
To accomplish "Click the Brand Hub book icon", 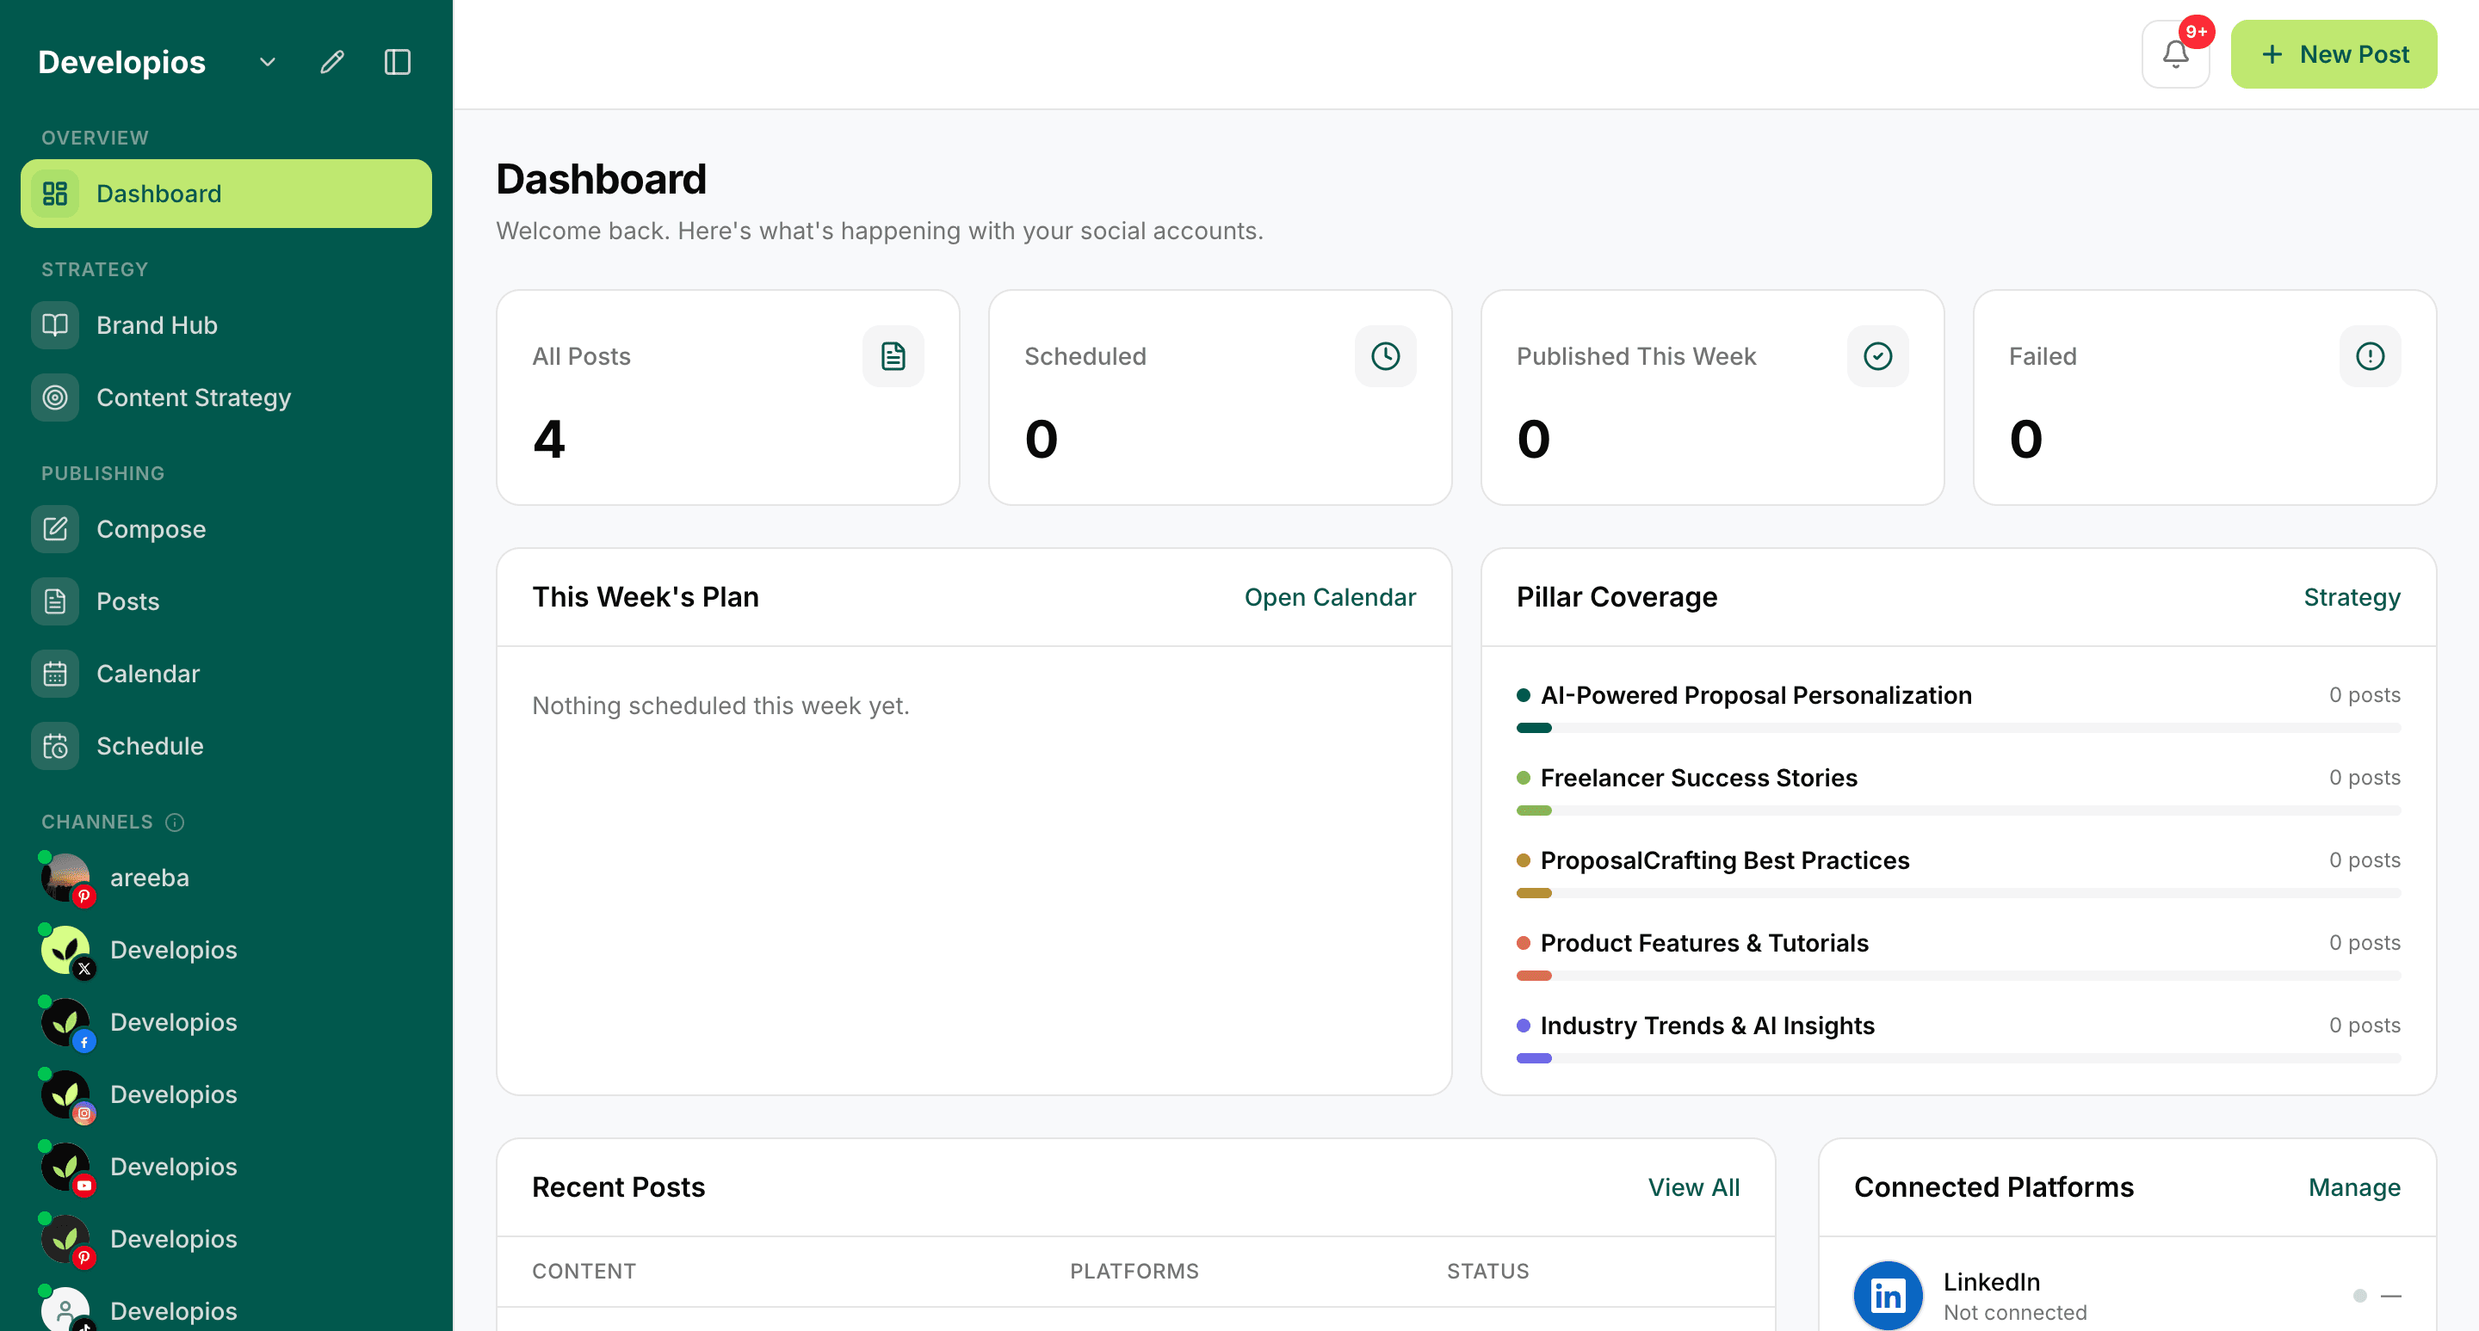I will point(55,325).
